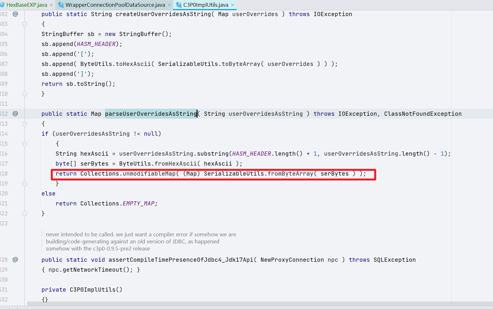Collapse the createUserOverridesAsString method body
This screenshot has height=309, width=493.
tap(24, 24)
